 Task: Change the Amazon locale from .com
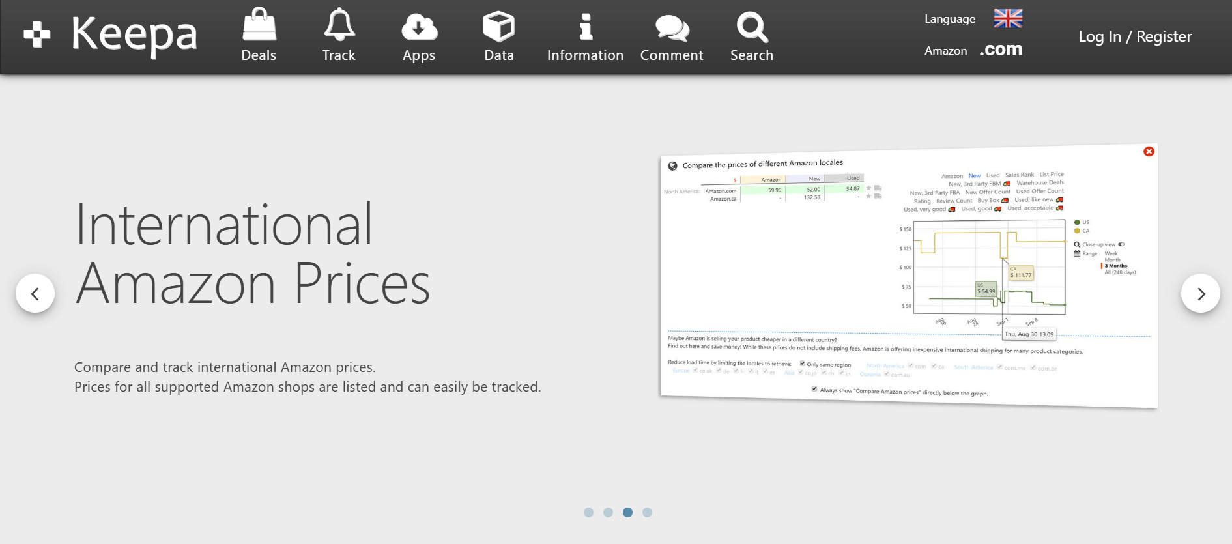(x=1001, y=50)
